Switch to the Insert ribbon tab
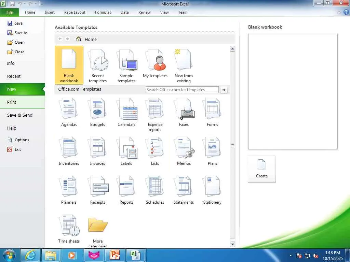The width and height of the screenshot is (350, 262). tap(50, 12)
